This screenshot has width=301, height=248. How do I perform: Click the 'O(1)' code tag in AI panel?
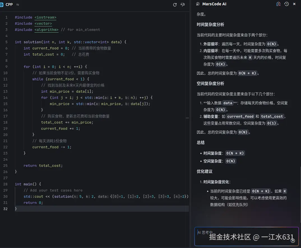[272, 123]
